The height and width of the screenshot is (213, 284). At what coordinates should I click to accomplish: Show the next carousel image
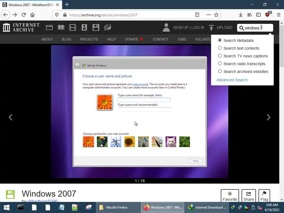268,117
